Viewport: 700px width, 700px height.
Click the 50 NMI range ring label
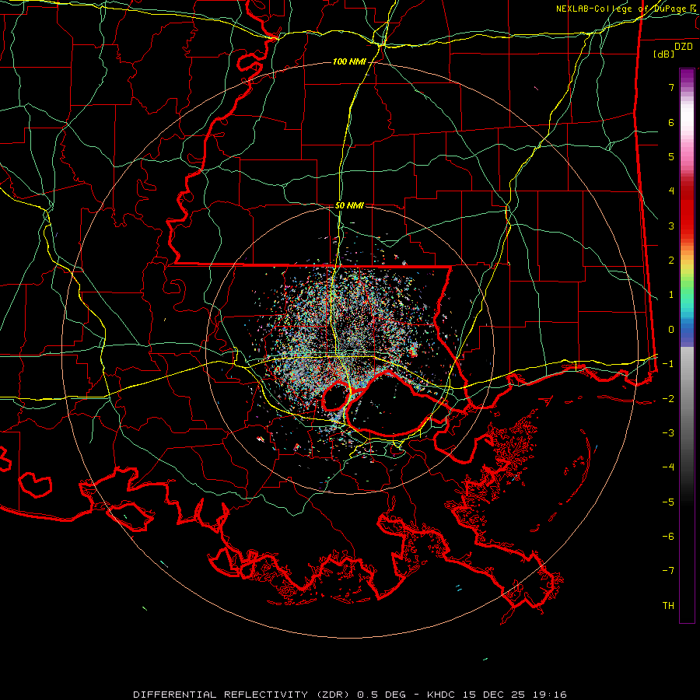tap(349, 205)
